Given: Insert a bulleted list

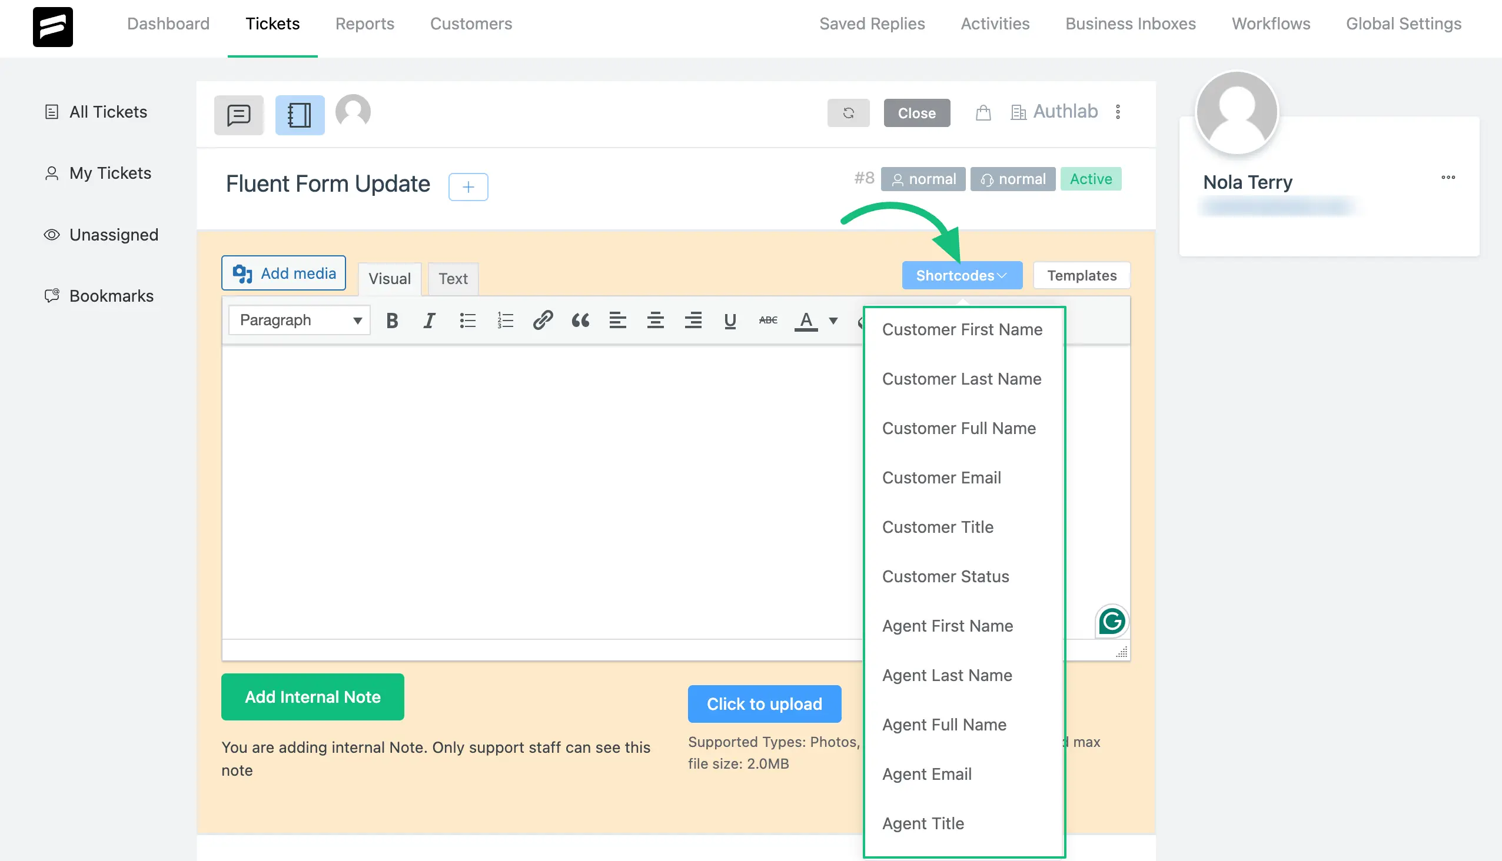Looking at the screenshot, I should click(467, 321).
